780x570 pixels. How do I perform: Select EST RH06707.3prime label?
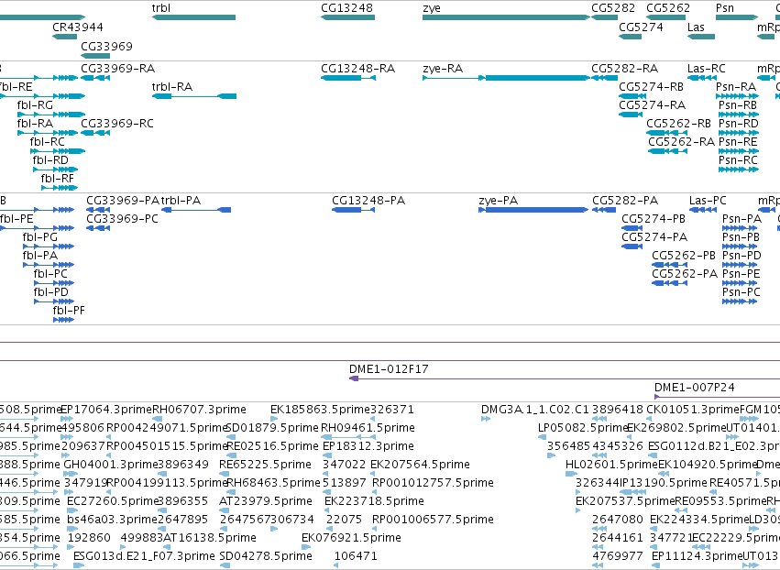click(199, 410)
